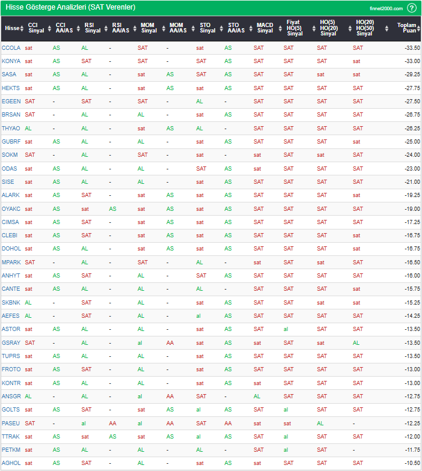Open the AEFES stock link

[x=11, y=316]
